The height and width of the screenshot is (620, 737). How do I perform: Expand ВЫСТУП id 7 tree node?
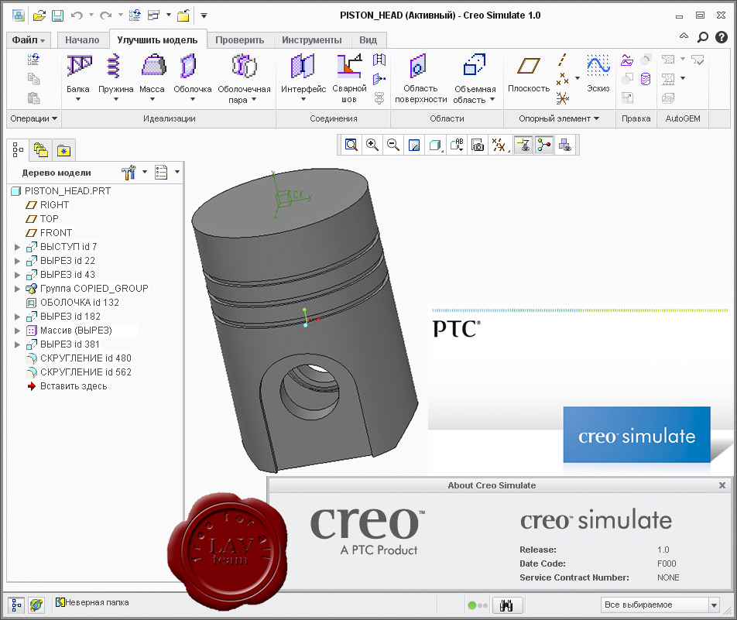point(17,247)
